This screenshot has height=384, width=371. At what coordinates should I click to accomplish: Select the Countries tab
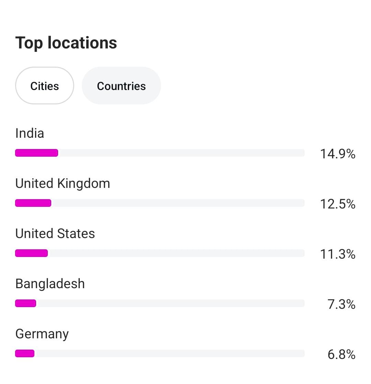[x=121, y=86]
